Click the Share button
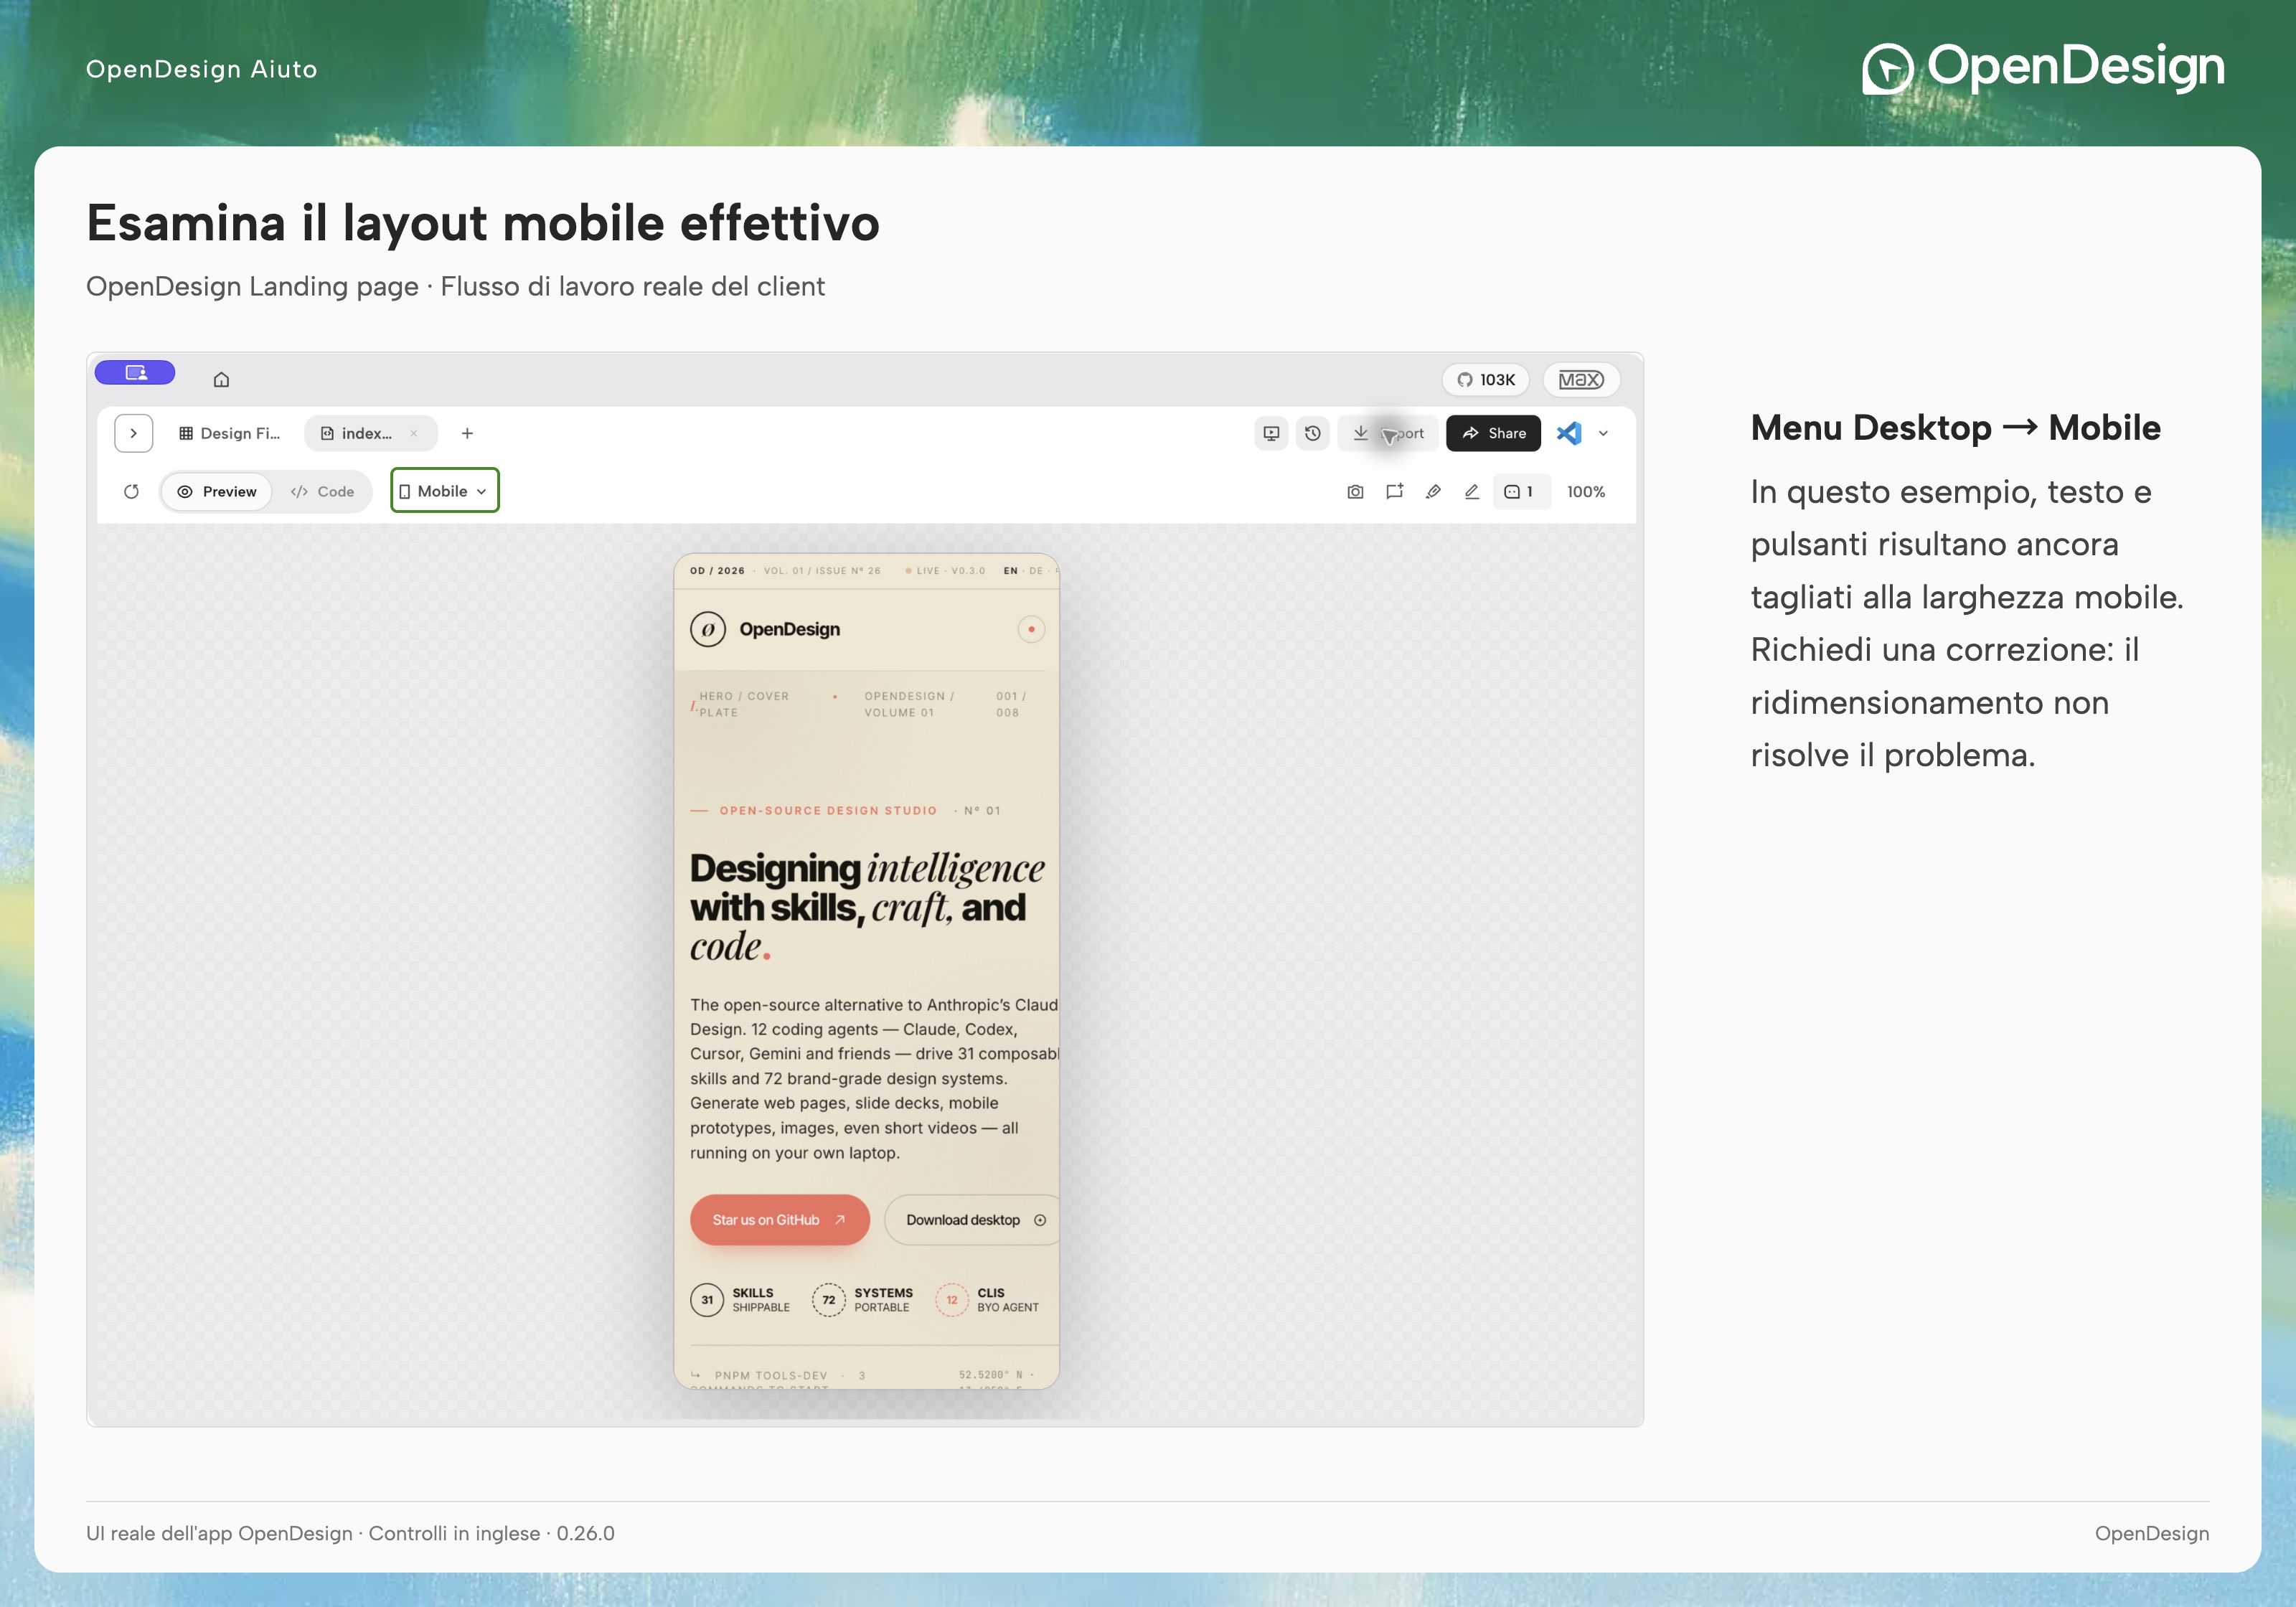 [x=1493, y=433]
